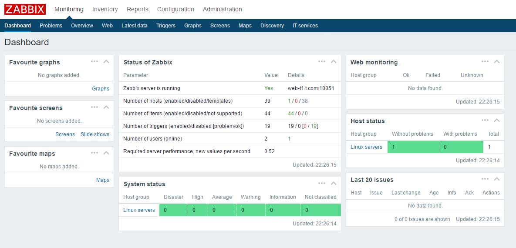
Task: Collapse the Status of Zabbix widget
Action: 334,61
